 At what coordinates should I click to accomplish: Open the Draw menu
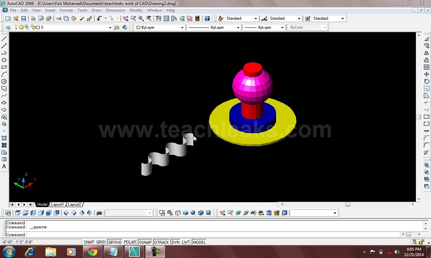pyautogui.click(x=97, y=10)
